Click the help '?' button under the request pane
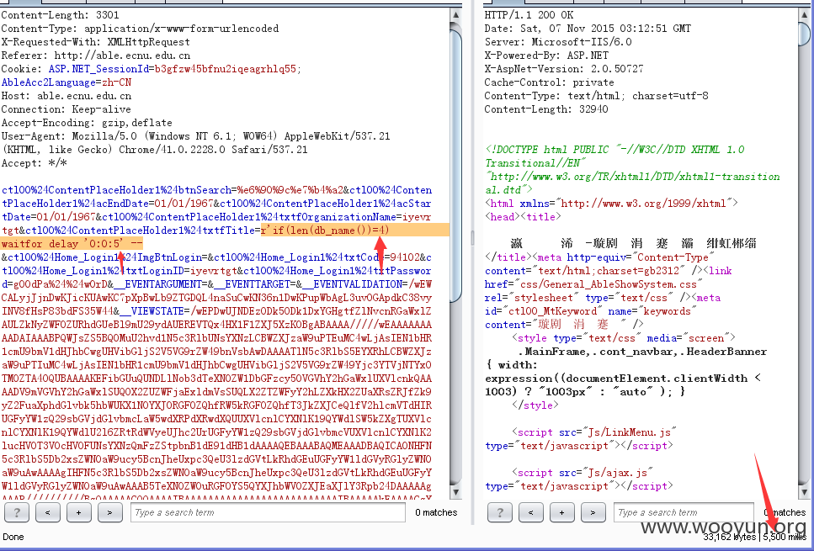Image resolution: width=814 pixels, height=551 pixels. click(17, 512)
